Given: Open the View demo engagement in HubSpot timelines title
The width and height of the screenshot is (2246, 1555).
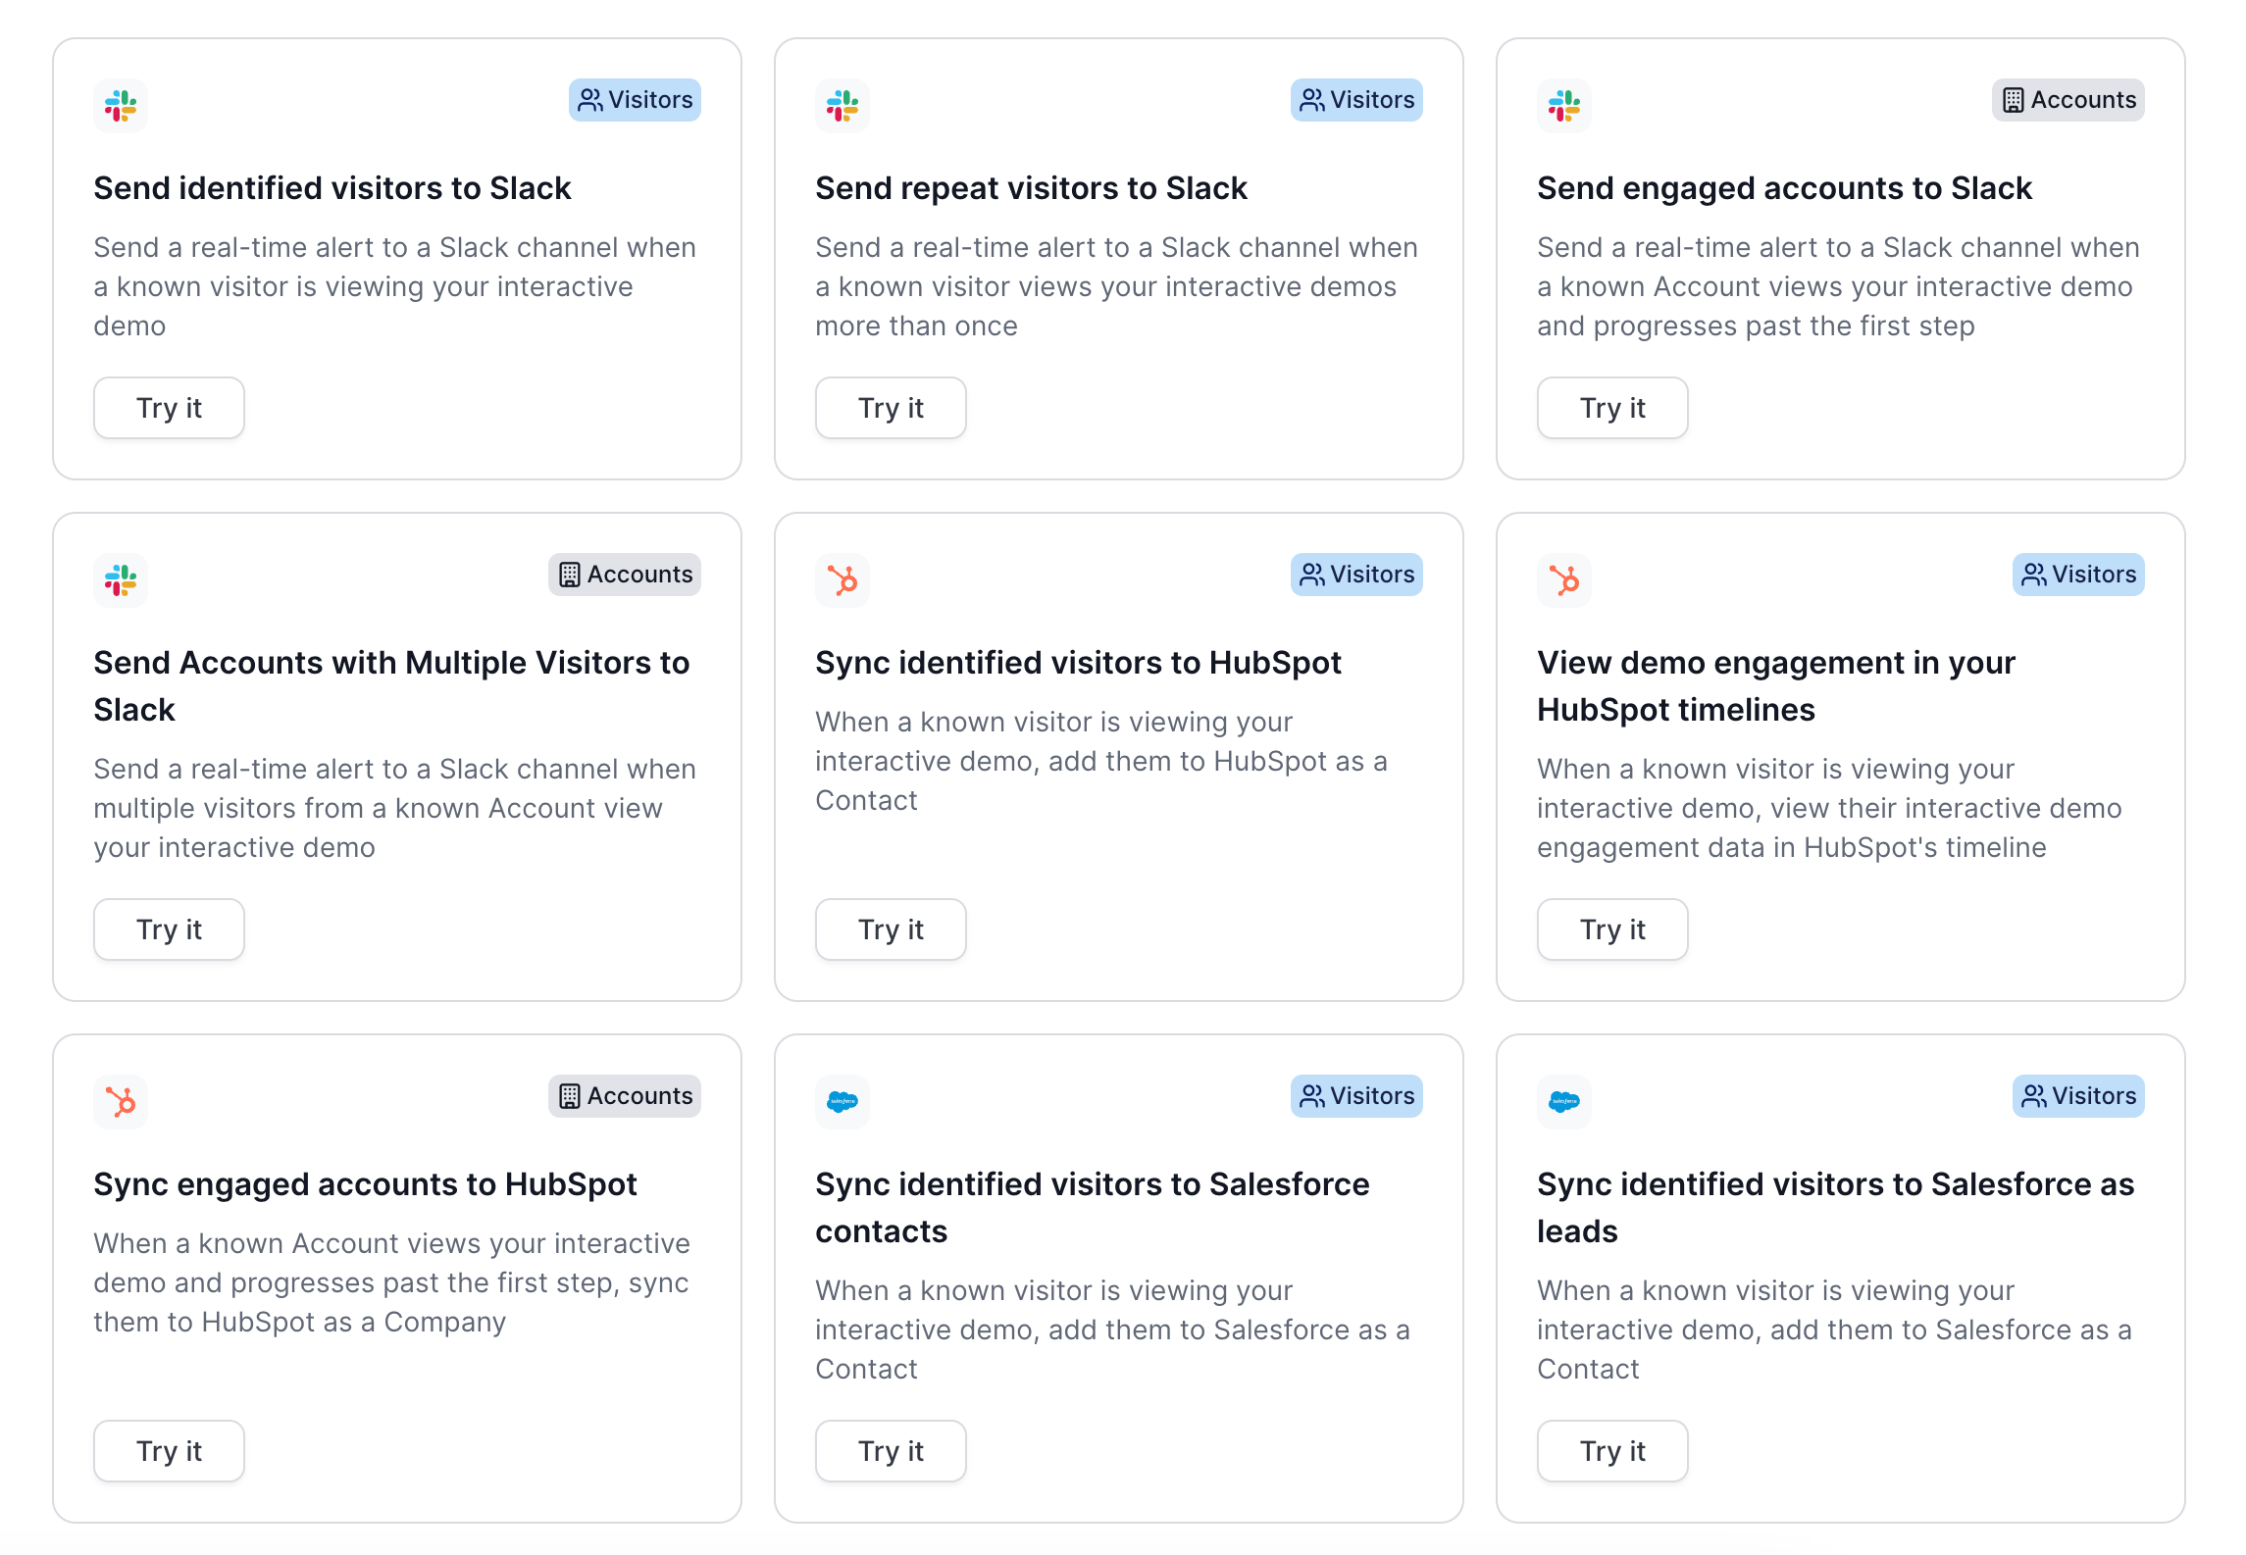Looking at the screenshot, I should pyautogui.click(x=1775, y=686).
